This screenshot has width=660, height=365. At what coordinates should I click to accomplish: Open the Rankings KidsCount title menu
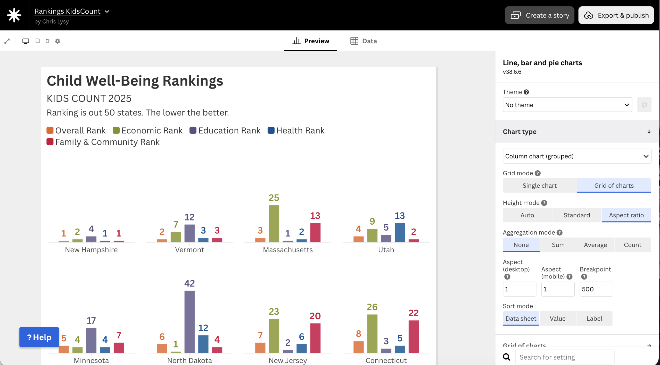[x=72, y=11]
